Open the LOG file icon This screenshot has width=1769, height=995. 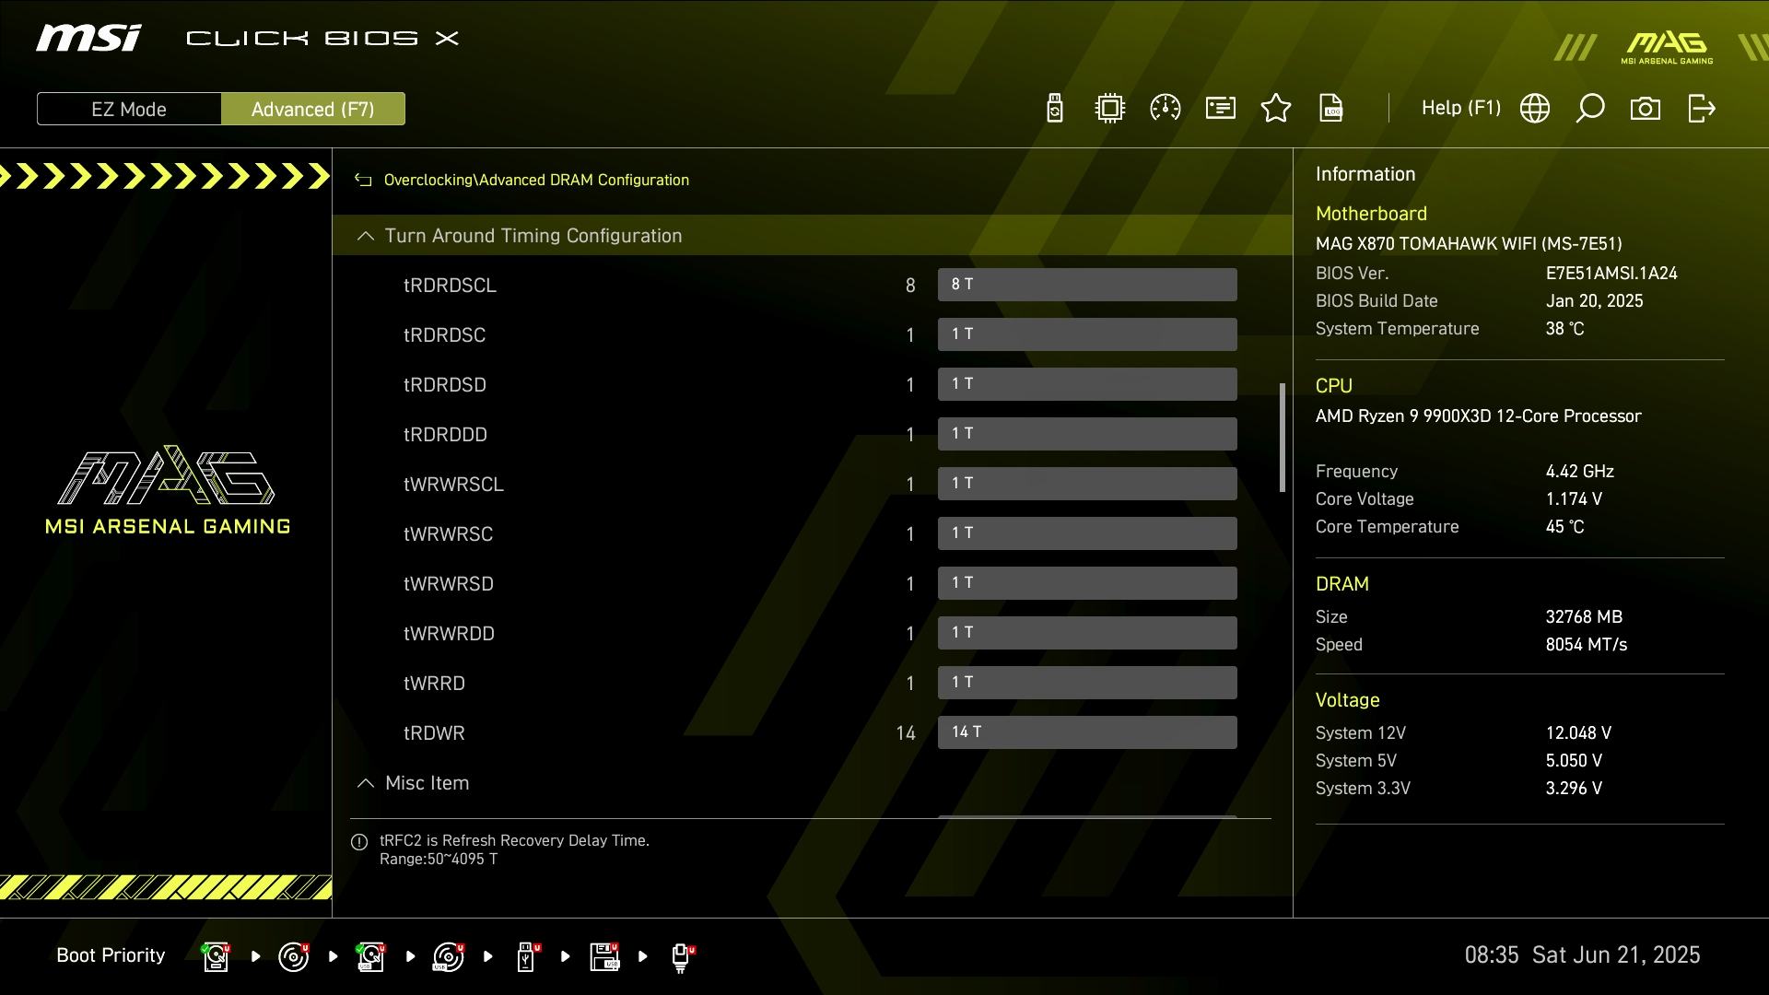(1331, 109)
